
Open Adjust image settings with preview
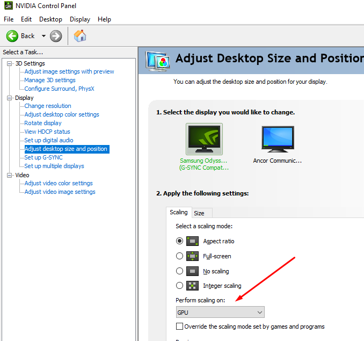click(x=69, y=71)
